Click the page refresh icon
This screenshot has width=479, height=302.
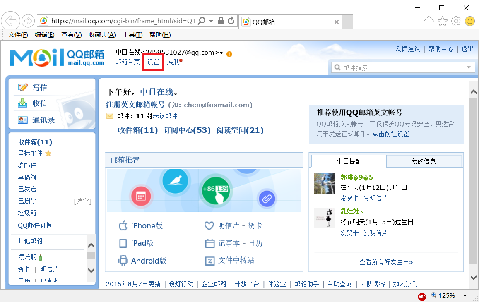pyautogui.click(x=231, y=20)
